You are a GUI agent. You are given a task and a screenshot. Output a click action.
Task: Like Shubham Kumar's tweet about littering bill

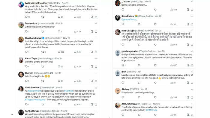pos(59,52)
